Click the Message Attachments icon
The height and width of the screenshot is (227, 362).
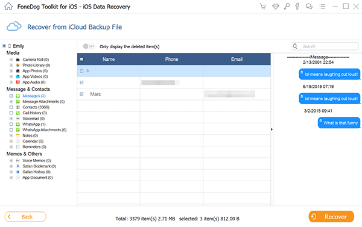click(17, 102)
